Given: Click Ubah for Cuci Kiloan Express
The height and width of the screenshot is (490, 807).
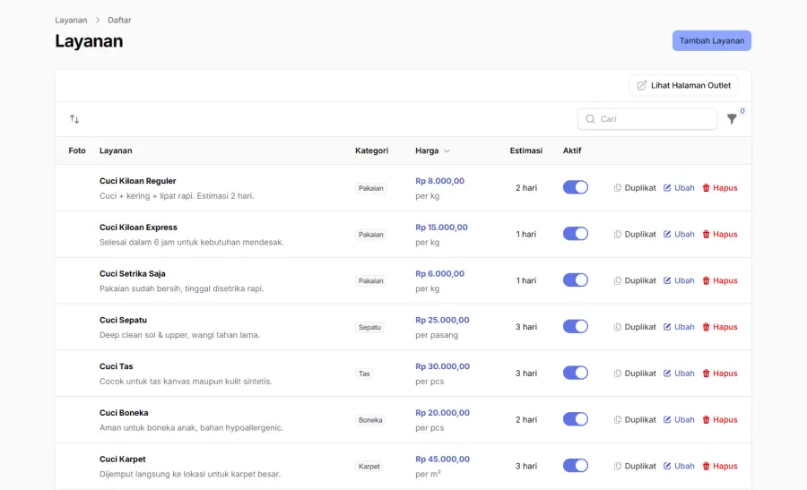Looking at the screenshot, I should tap(679, 234).
